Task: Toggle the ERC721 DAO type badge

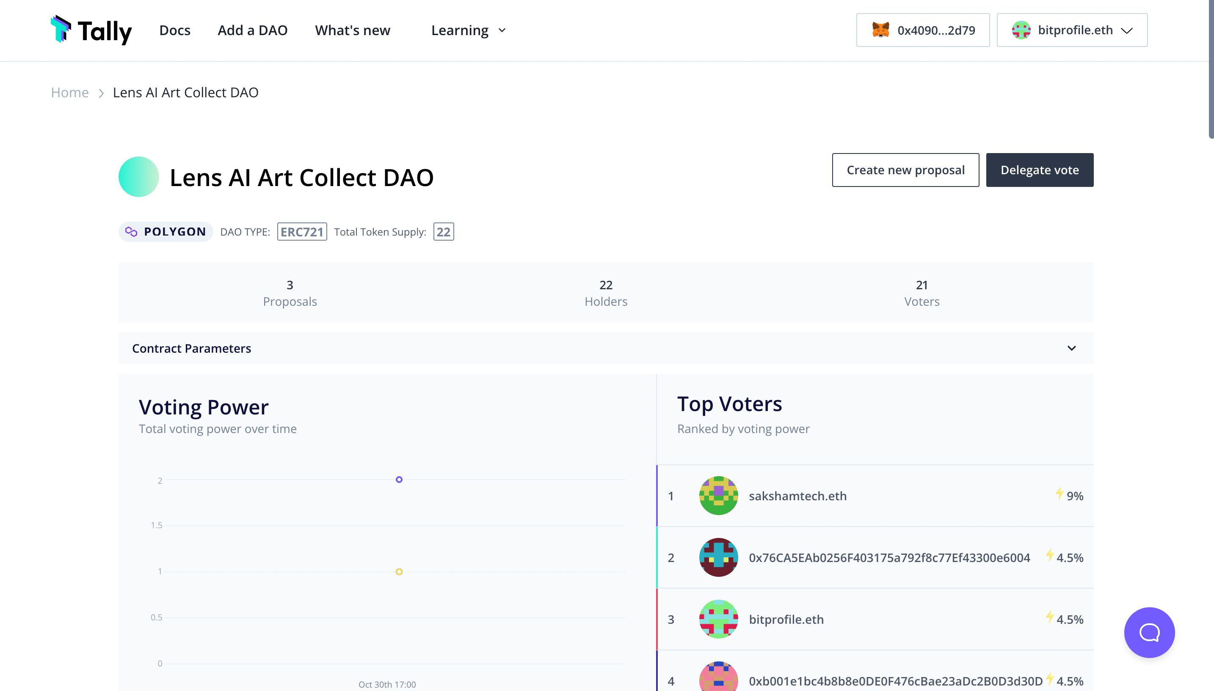Action: click(301, 231)
